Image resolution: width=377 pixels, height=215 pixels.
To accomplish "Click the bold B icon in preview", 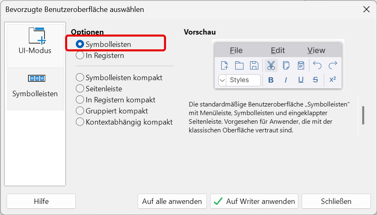I will [x=271, y=80].
